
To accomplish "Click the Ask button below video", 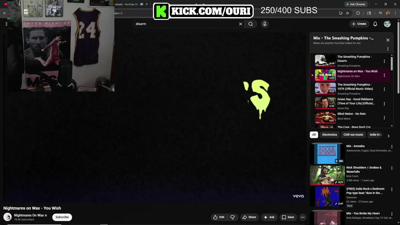I will tap(269, 217).
